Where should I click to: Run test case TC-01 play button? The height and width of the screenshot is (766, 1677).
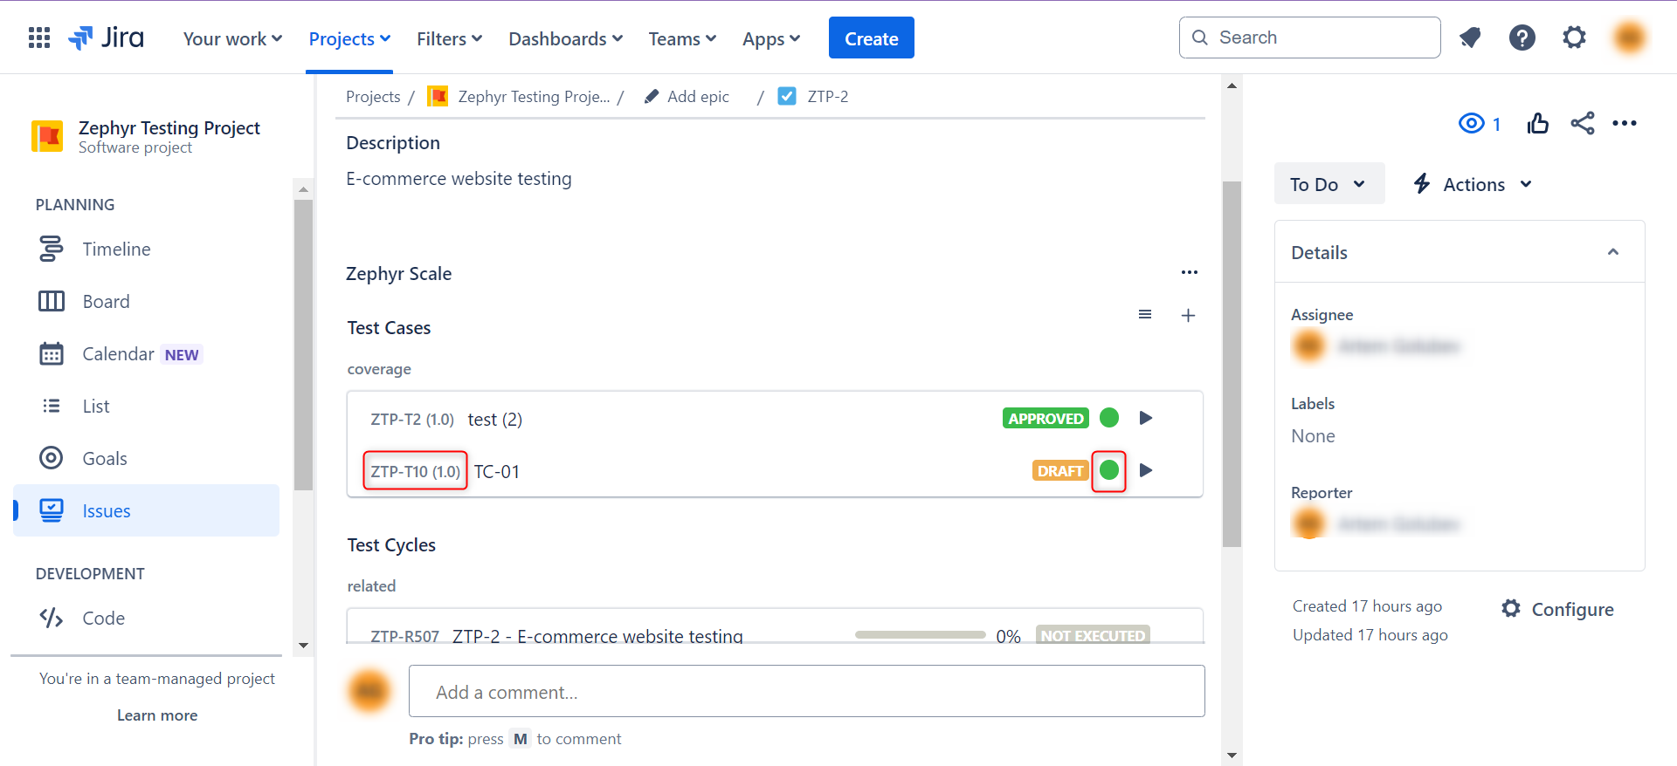(1146, 471)
